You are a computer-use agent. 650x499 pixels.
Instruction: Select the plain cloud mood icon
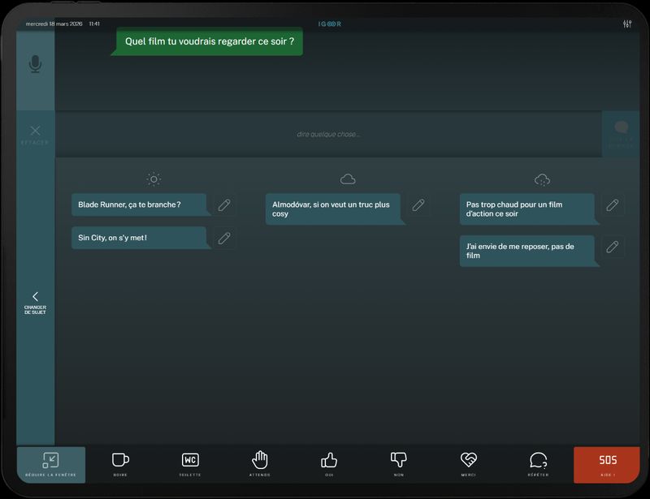point(348,179)
